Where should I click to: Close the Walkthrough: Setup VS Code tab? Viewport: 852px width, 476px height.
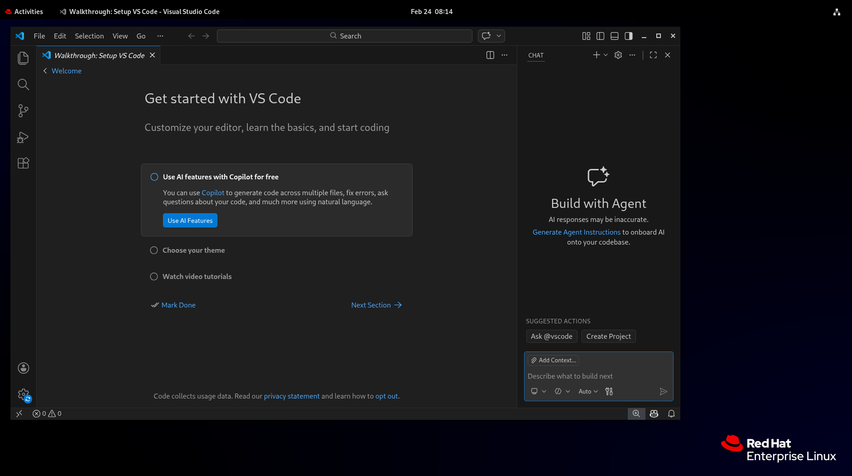(x=152, y=55)
